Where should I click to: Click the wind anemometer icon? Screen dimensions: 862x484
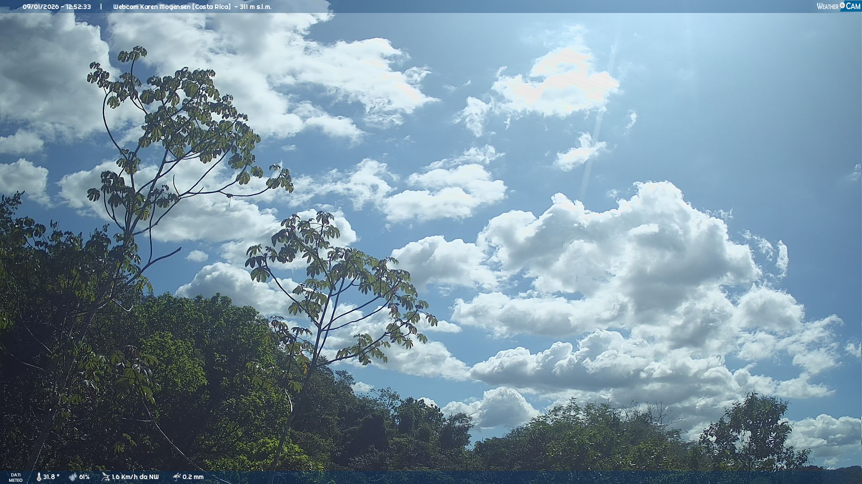click(x=106, y=477)
